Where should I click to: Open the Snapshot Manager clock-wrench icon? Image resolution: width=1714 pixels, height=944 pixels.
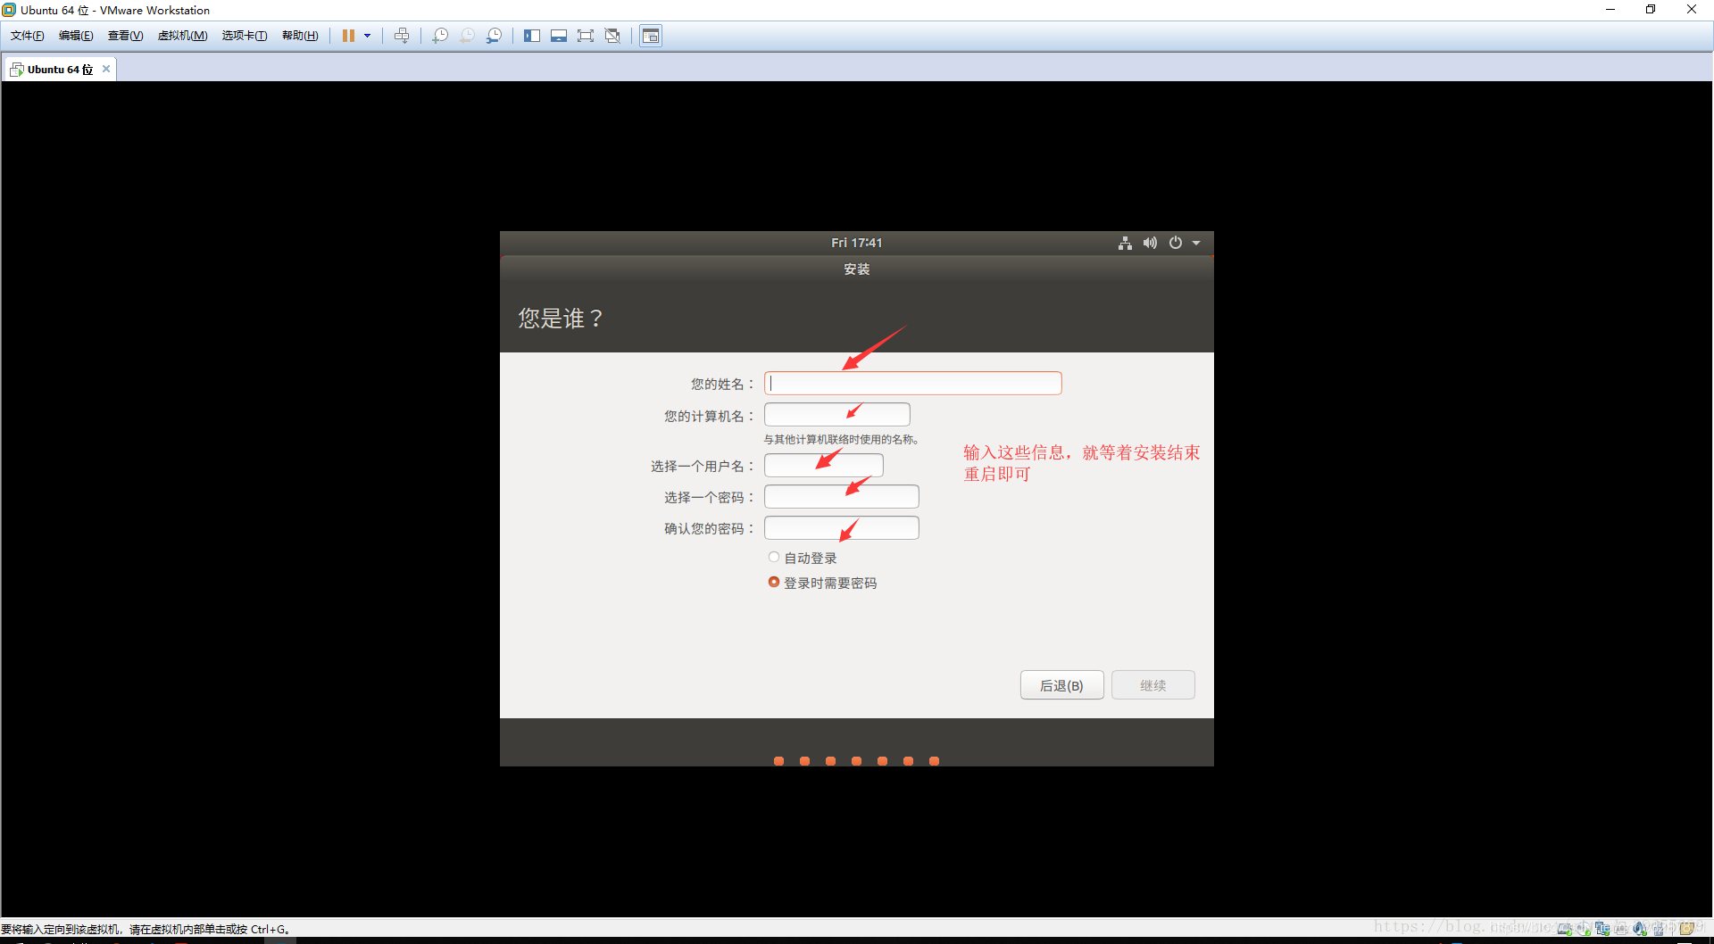(x=495, y=35)
